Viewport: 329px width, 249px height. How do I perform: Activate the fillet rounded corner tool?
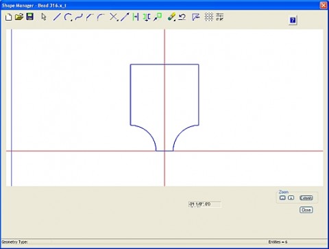(x=101, y=17)
